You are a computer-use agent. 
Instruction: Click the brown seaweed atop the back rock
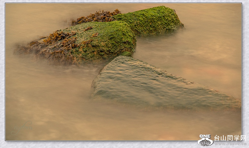[98, 16]
